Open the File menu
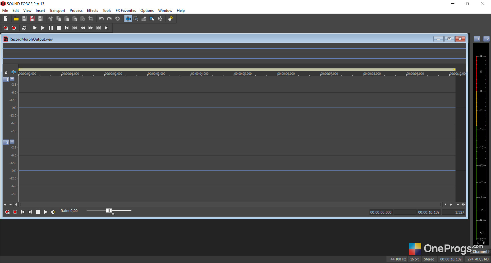 (5, 10)
